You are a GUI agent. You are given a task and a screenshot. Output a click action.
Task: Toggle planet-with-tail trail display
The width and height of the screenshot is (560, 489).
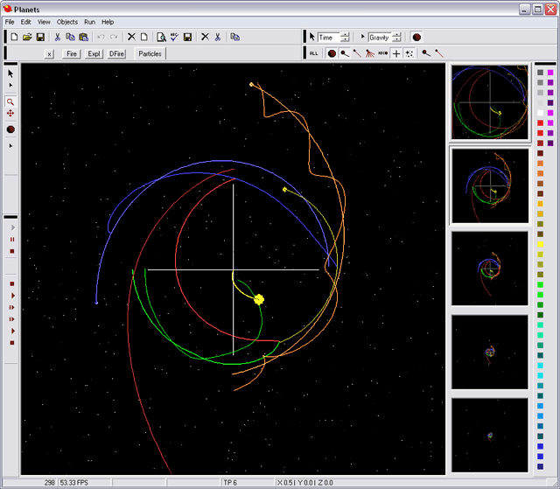point(345,53)
